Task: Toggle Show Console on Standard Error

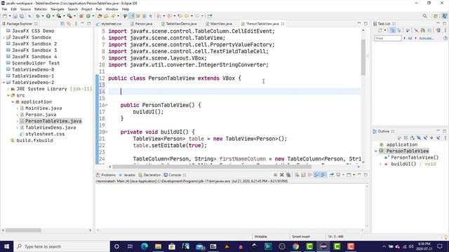Action: coord(323,174)
